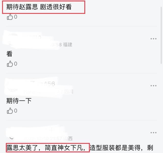Image resolution: width=163 pixels, height=153 pixels.
Task: Click the vertical scrollbar thumb
Action: point(161,35)
